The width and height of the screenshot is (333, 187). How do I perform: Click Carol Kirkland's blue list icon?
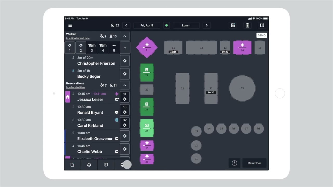[117, 120]
